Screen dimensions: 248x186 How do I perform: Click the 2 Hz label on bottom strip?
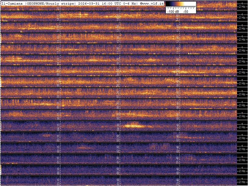242,182
